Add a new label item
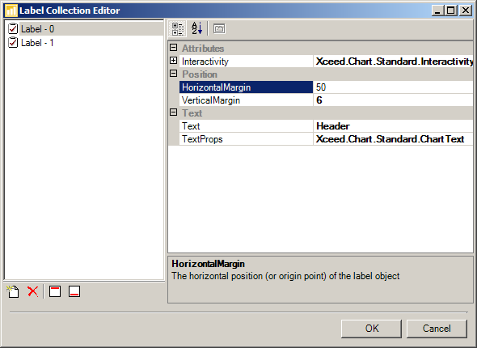The width and height of the screenshot is (477, 348). click(13, 291)
